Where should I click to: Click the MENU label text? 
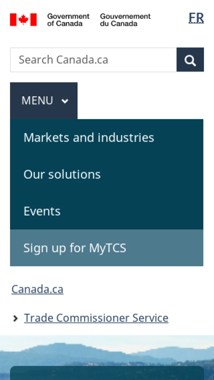coord(37,101)
